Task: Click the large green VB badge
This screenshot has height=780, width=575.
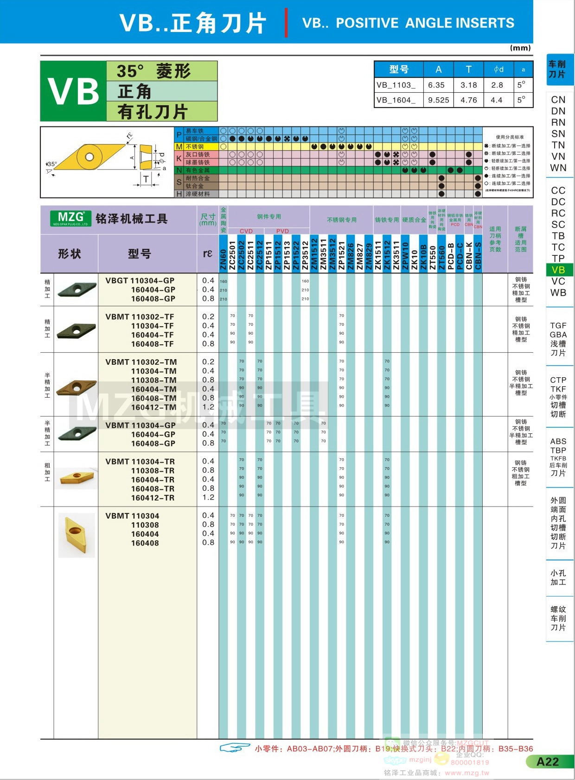Action: [73, 91]
